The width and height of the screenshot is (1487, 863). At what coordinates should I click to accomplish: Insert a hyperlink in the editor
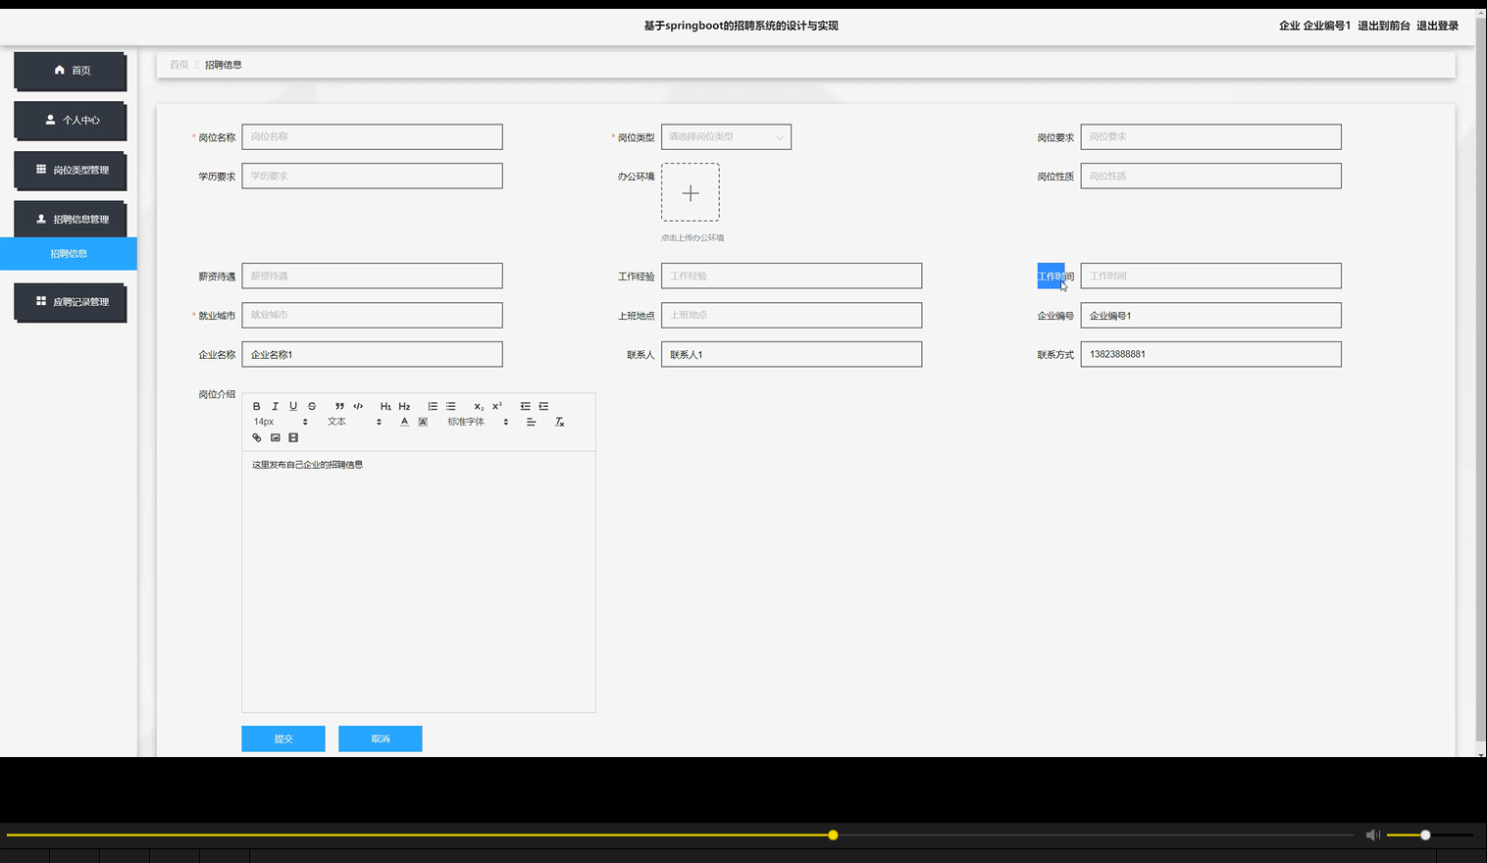coord(257,437)
